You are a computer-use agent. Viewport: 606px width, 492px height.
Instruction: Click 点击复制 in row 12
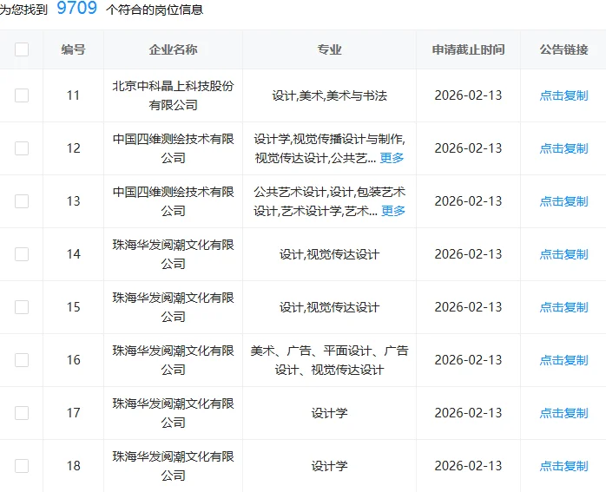pos(563,148)
